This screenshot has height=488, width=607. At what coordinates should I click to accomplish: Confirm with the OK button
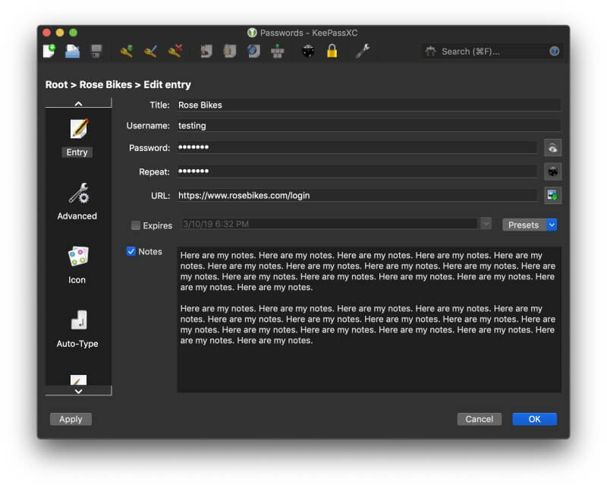pyautogui.click(x=535, y=419)
